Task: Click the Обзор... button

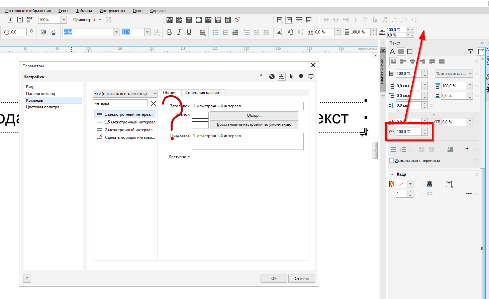Action: point(254,115)
